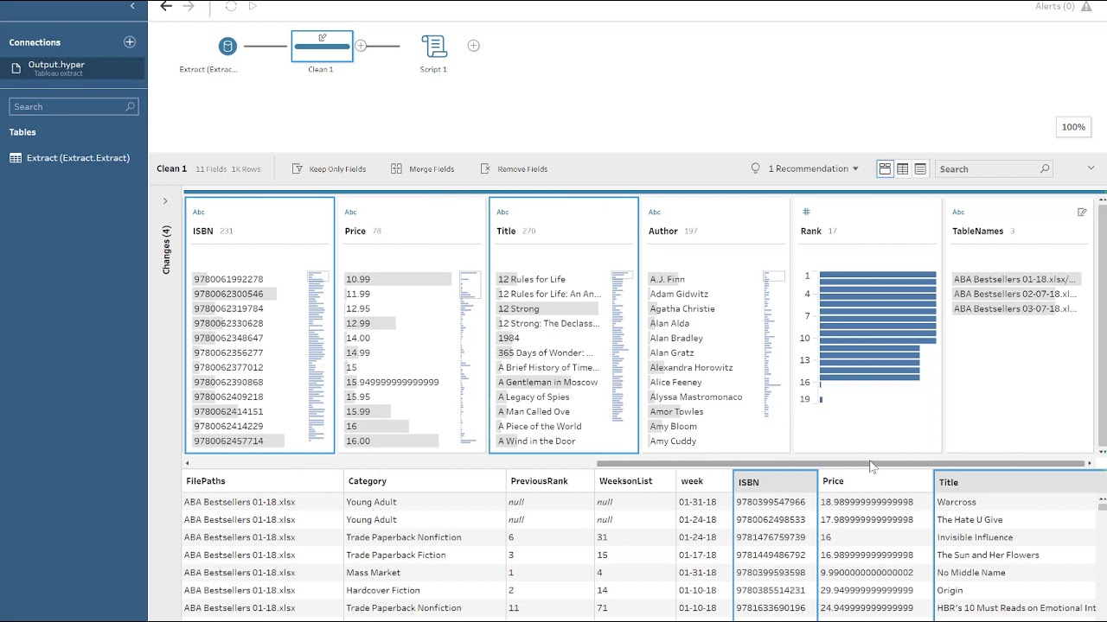Change the Rank field number data type

pos(806,212)
